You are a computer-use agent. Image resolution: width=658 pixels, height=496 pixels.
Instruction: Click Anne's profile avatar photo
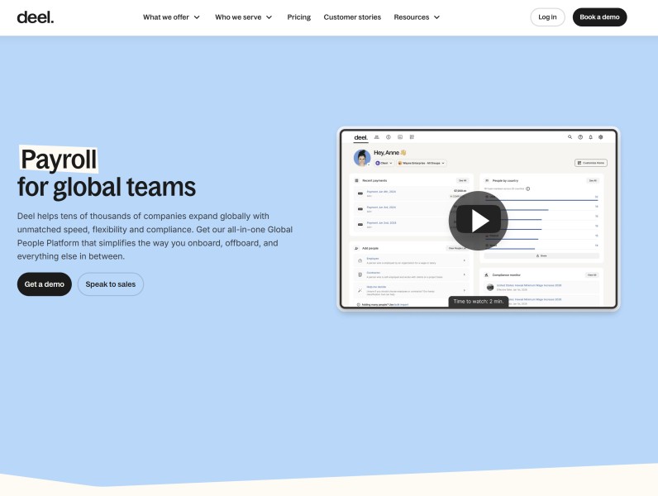[x=362, y=158]
